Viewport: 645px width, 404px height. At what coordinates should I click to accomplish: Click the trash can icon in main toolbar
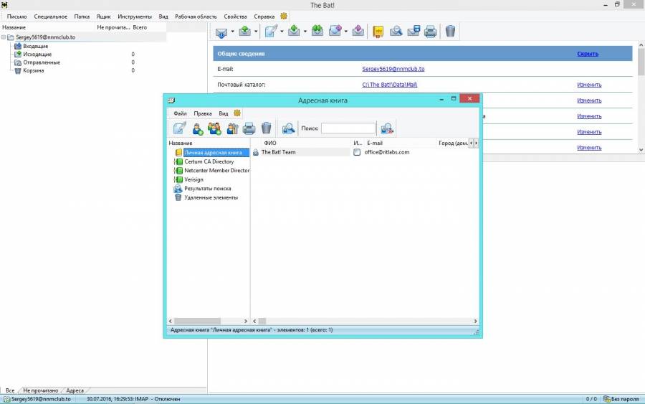tap(450, 31)
